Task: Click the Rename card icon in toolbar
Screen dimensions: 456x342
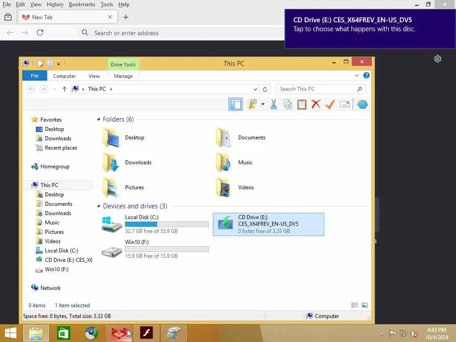Action: tap(344, 104)
